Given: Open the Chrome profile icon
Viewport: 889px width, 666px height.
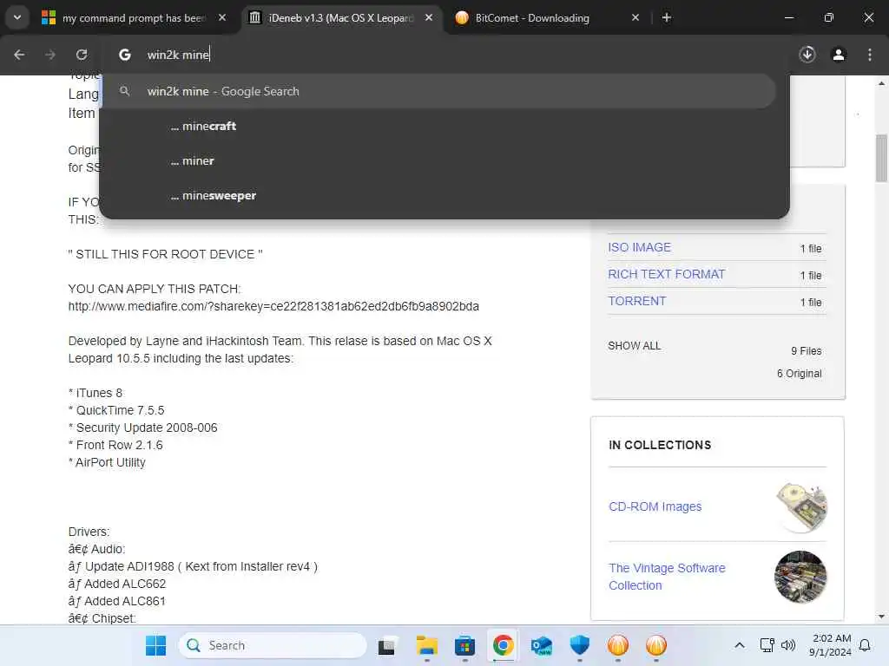Looking at the screenshot, I should tap(839, 55).
